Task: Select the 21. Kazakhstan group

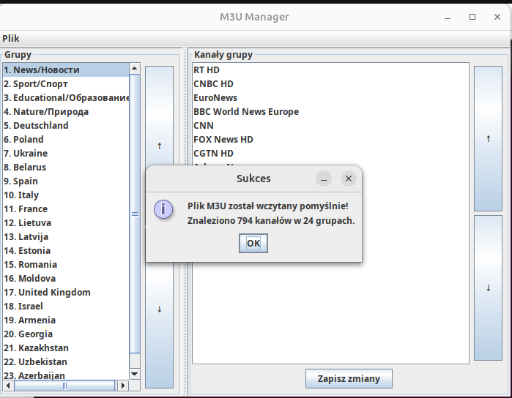Action: [x=35, y=348]
